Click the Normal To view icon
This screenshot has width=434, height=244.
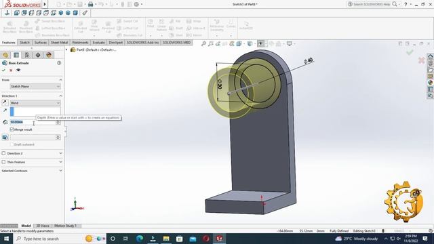(x=7, y=13)
